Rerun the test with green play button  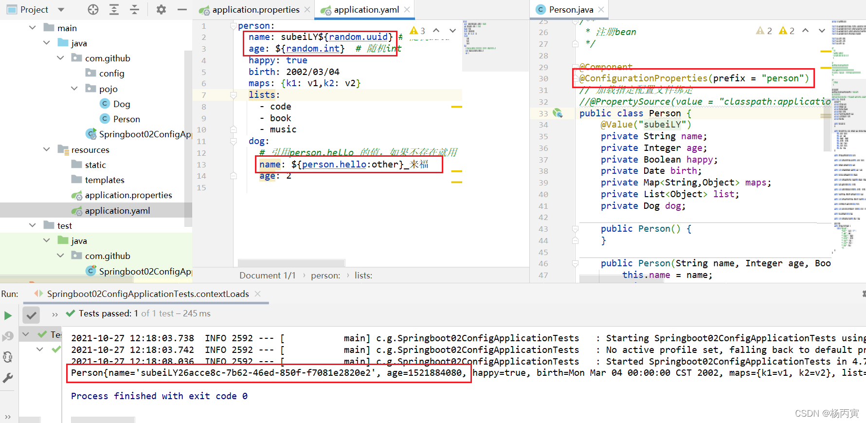[x=8, y=315]
